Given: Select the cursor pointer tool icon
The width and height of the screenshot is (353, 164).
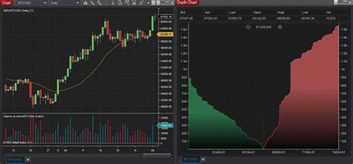Looking at the screenshot, I should (x=113, y=3).
